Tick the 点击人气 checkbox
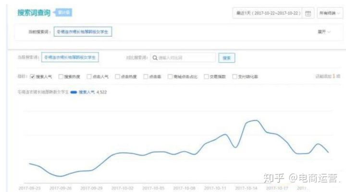346x192 pixels. pos(89,76)
